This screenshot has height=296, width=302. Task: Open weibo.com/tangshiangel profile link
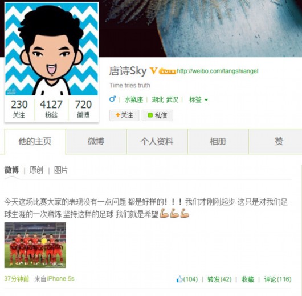pyautogui.click(x=218, y=71)
